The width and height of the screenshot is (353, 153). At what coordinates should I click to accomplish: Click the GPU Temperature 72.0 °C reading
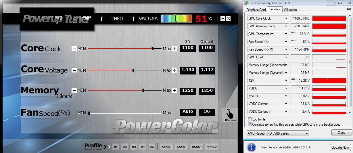pos(301,34)
